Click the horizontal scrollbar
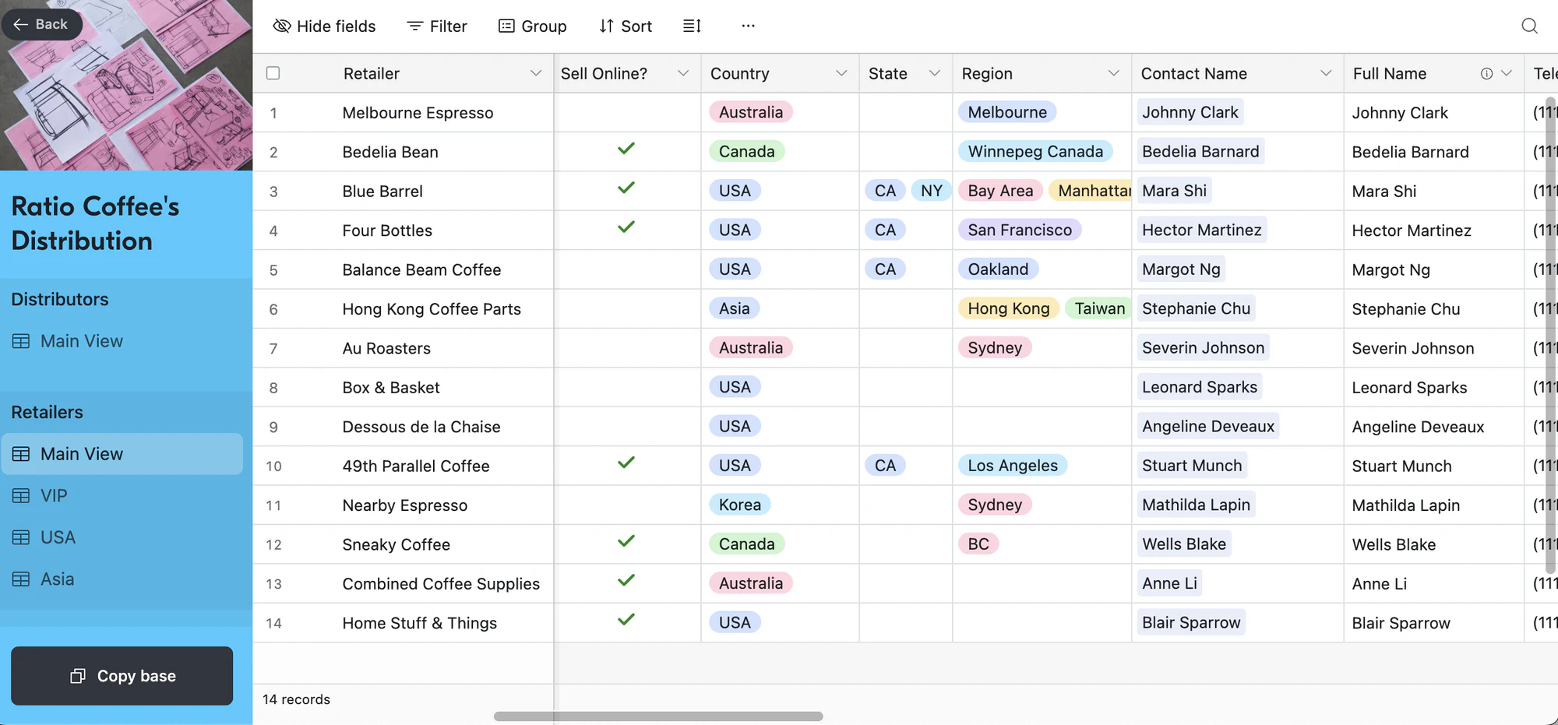 [658, 716]
